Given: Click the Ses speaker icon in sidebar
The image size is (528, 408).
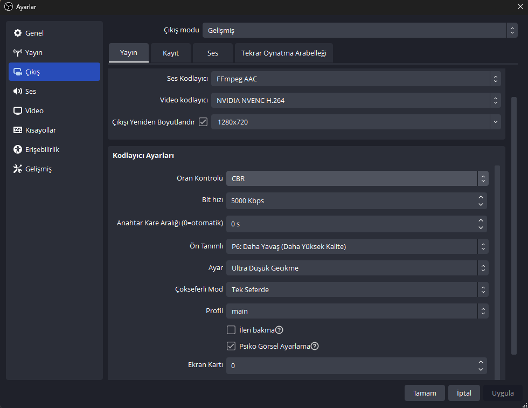Looking at the screenshot, I should pos(18,92).
